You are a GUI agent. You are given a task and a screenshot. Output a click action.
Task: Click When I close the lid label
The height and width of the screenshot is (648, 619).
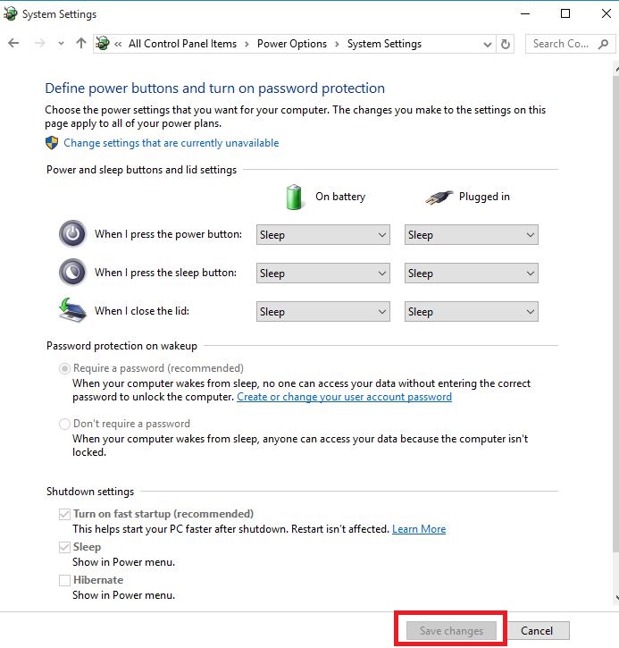(x=142, y=311)
